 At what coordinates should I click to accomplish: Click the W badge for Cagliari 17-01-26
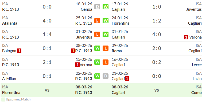[106, 7]
